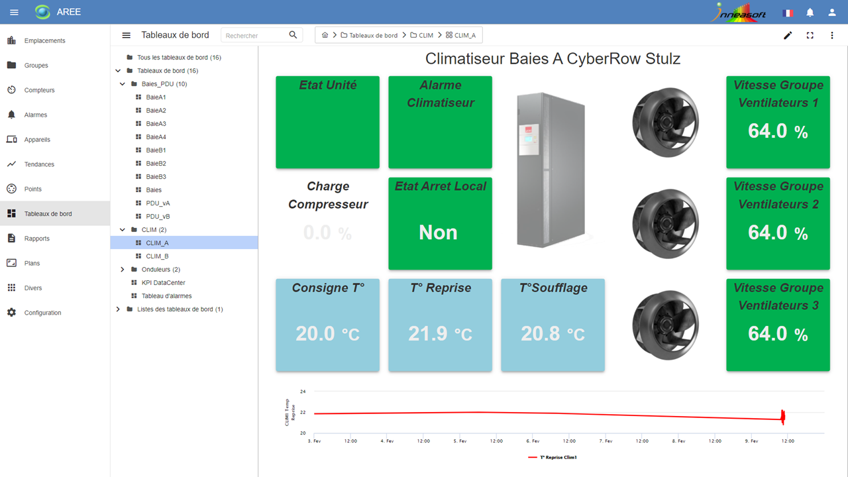Viewport: 848px width, 477px height.
Task: Collapse the Tableaux de bord (16) folder
Action: pyautogui.click(x=118, y=71)
